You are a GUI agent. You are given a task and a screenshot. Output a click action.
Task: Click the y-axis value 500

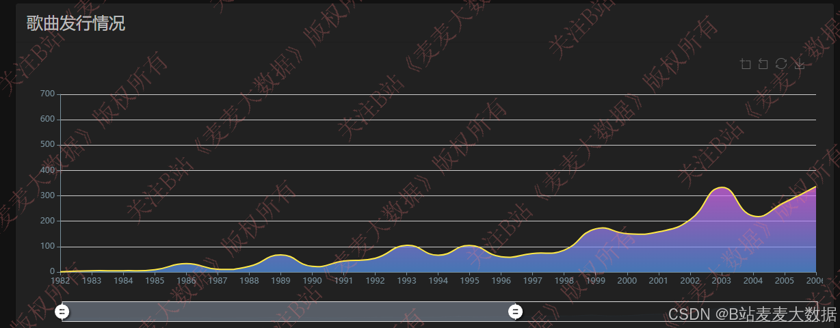[x=47, y=145]
